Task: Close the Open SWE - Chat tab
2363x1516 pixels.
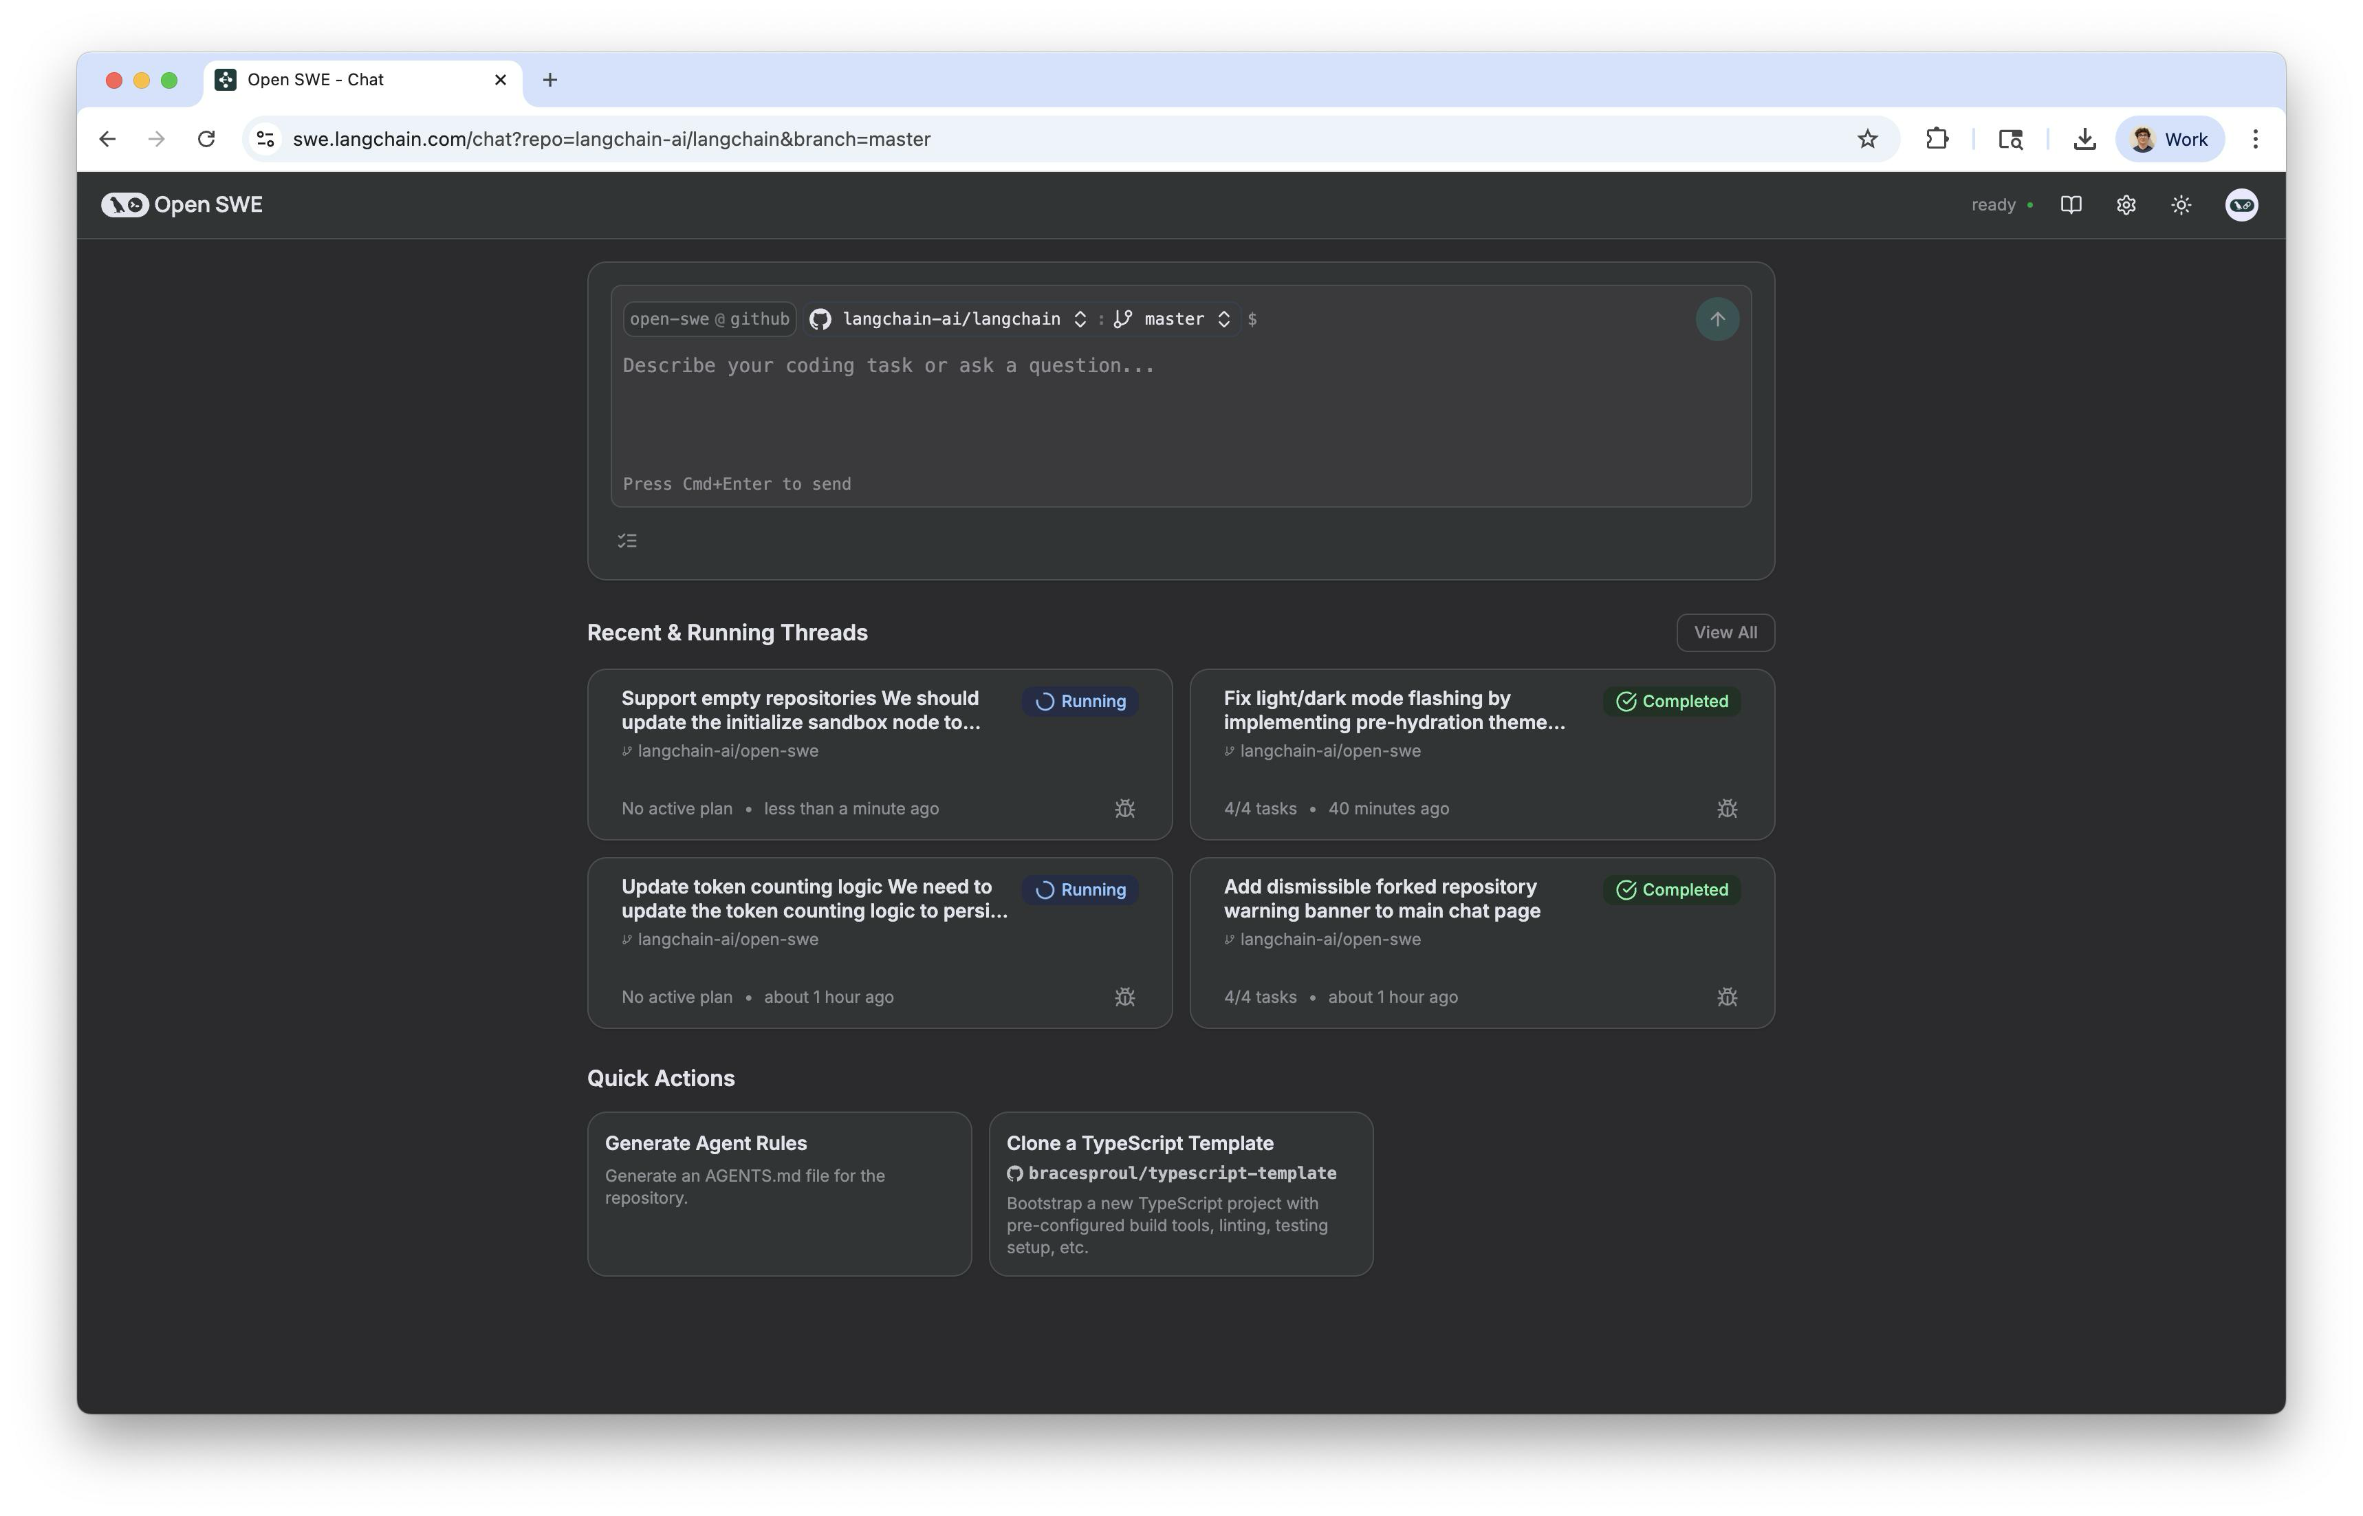Action: (x=500, y=80)
